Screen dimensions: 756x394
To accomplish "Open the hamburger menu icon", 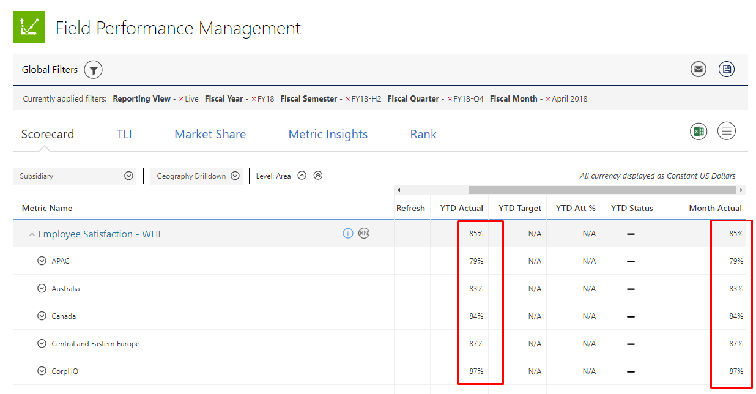I will 727,131.
